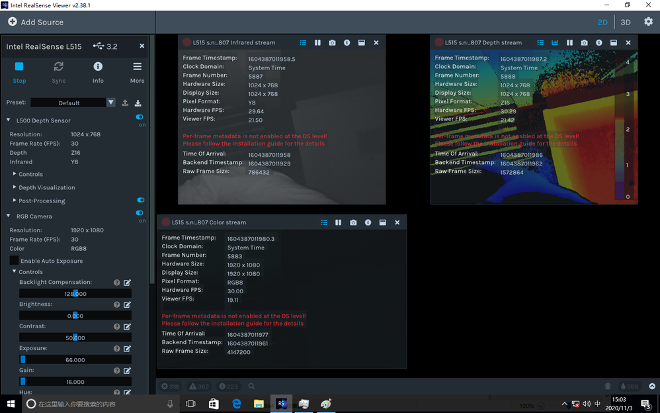This screenshot has height=413, width=660.
Task: Edit the Backlight Compensation value
Action: [127, 283]
